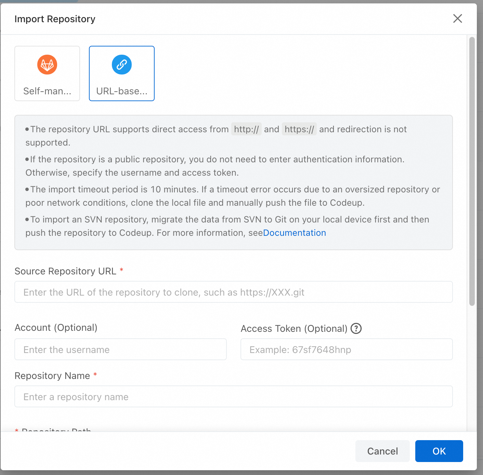Focus the Source Repository URL field
Screen dimensions: 483x475
click(233, 292)
